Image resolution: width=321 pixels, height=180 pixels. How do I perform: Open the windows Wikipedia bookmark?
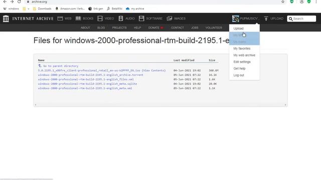pyautogui.click(x=11, y=8)
